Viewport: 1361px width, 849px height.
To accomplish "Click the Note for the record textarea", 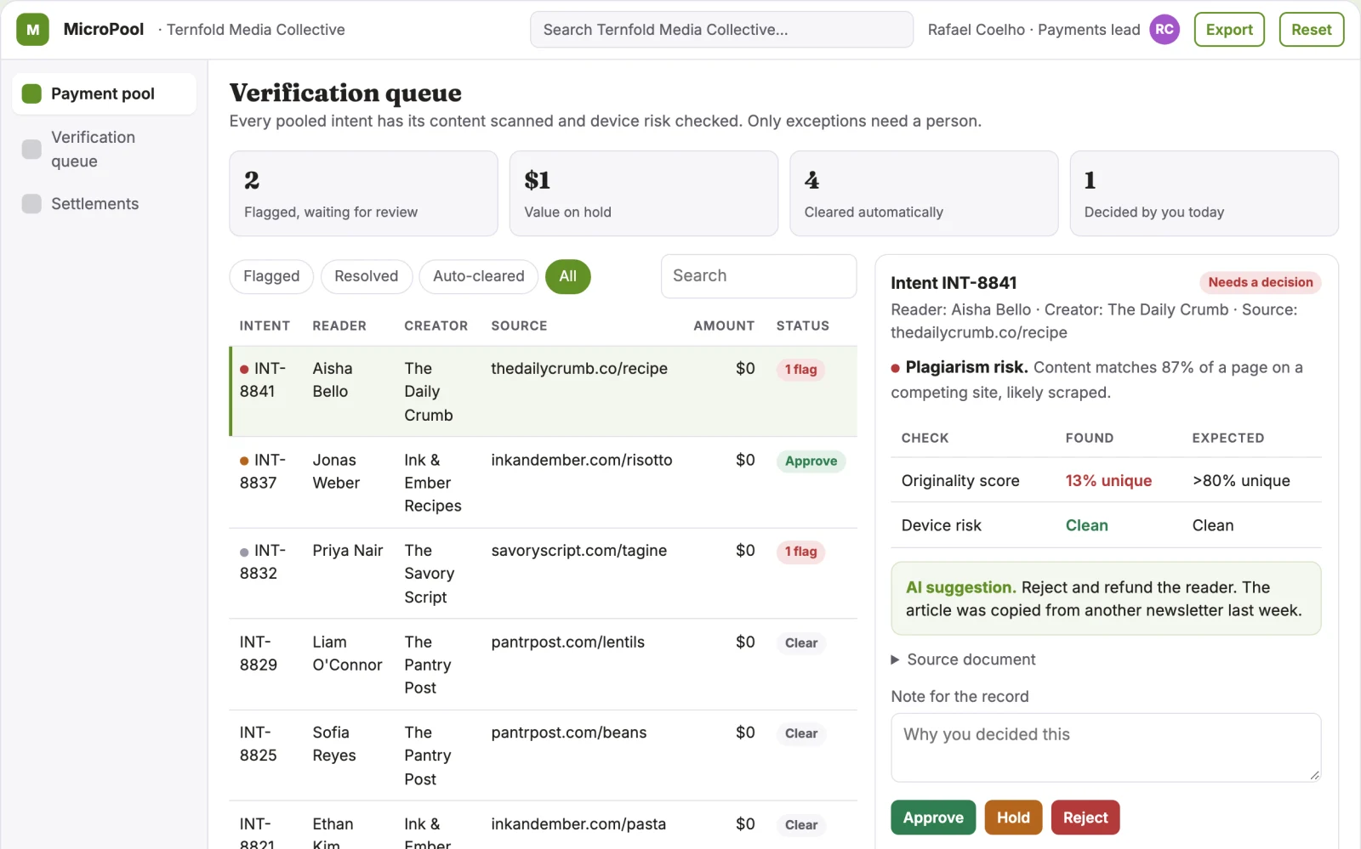I will [1106, 748].
